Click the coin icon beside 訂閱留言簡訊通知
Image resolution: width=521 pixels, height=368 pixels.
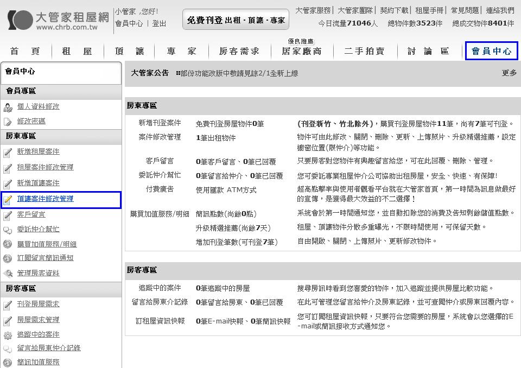click(8, 258)
